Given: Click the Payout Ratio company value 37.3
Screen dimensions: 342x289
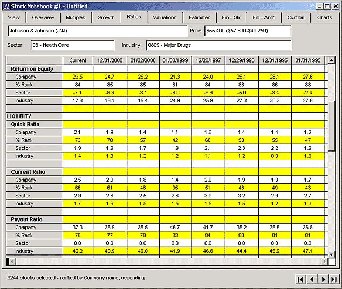Looking at the screenshot, I should point(78,228).
